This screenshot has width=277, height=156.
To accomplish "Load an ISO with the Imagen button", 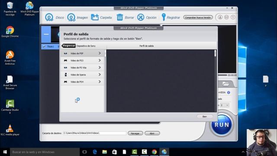I will [77, 17].
